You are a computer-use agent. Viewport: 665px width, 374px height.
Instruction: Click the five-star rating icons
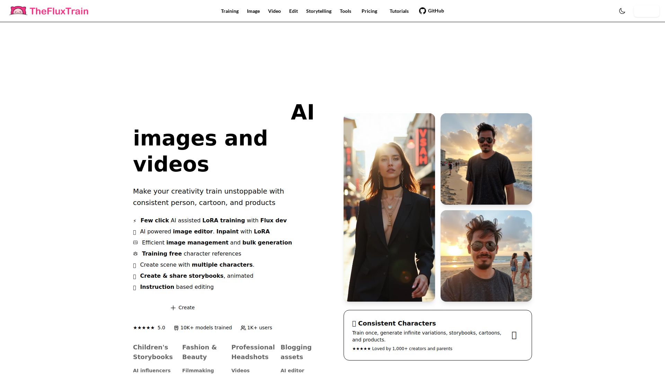click(x=144, y=328)
